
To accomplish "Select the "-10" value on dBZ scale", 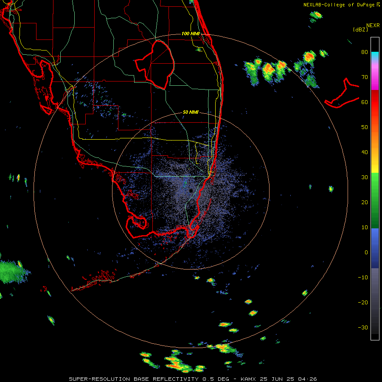I will 363,278.
